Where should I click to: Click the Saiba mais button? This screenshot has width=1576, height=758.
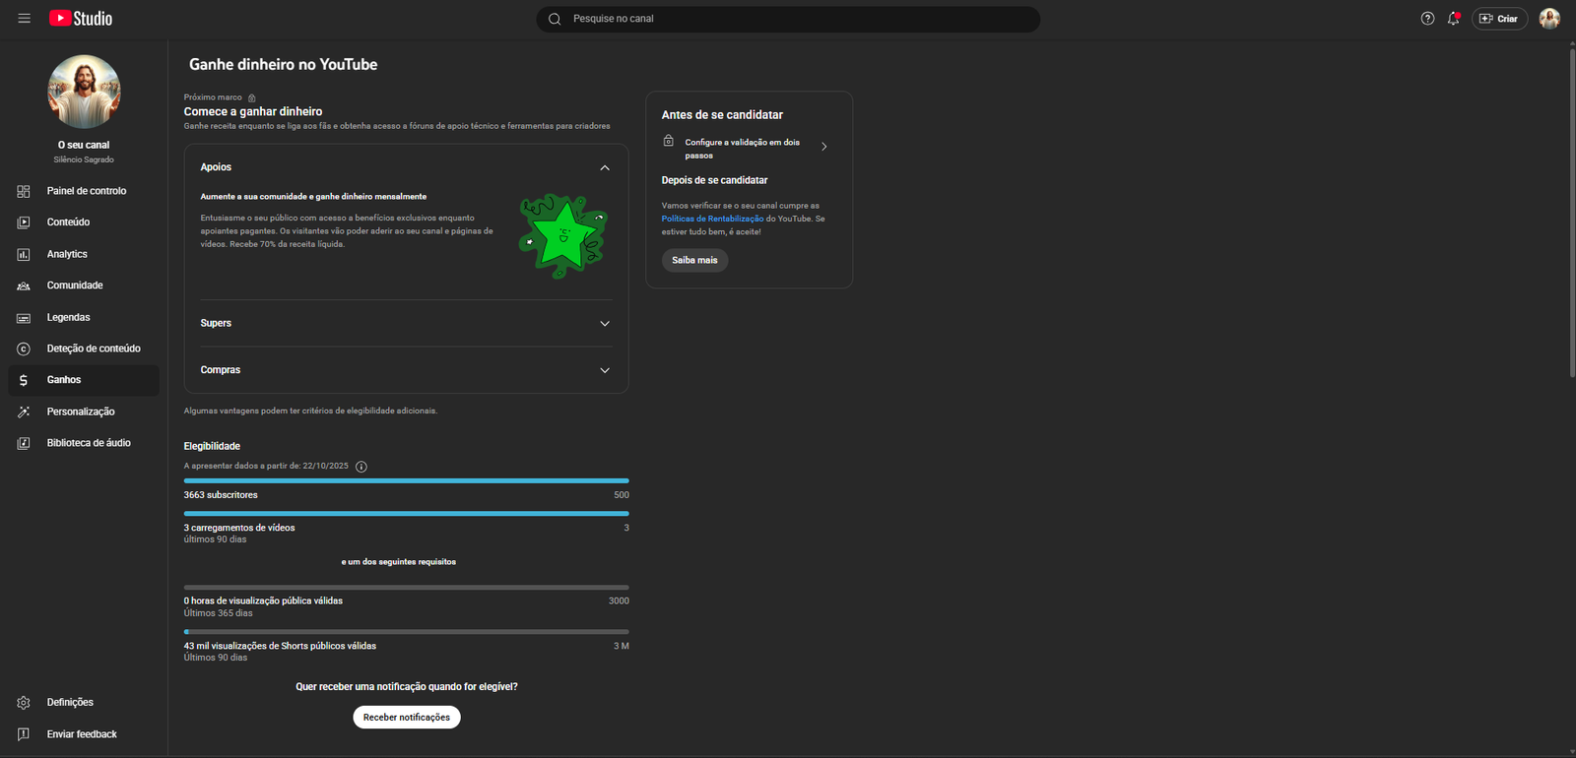point(694,260)
